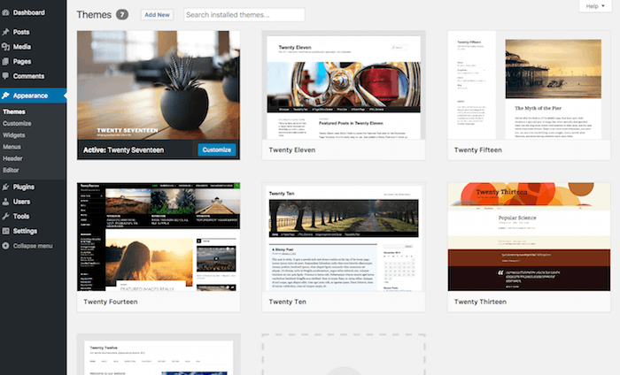
Task: Select the Twenty Ten theme screenshot
Action: (344, 237)
